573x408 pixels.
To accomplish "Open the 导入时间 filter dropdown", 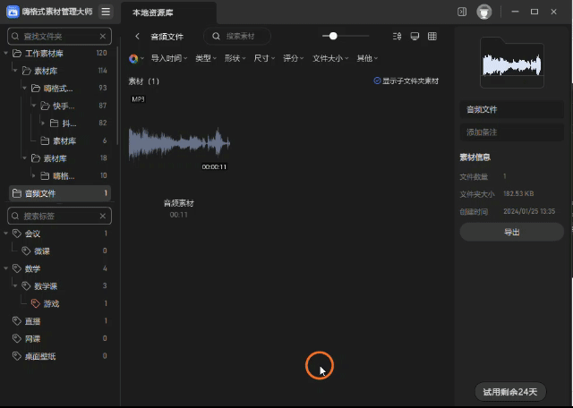I will tap(169, 58).
